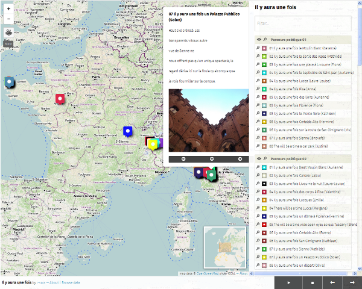Image resolution: width=362 pixels, height=289 pixels.
Task: Select the red marker near Angers
Action: 60,99
